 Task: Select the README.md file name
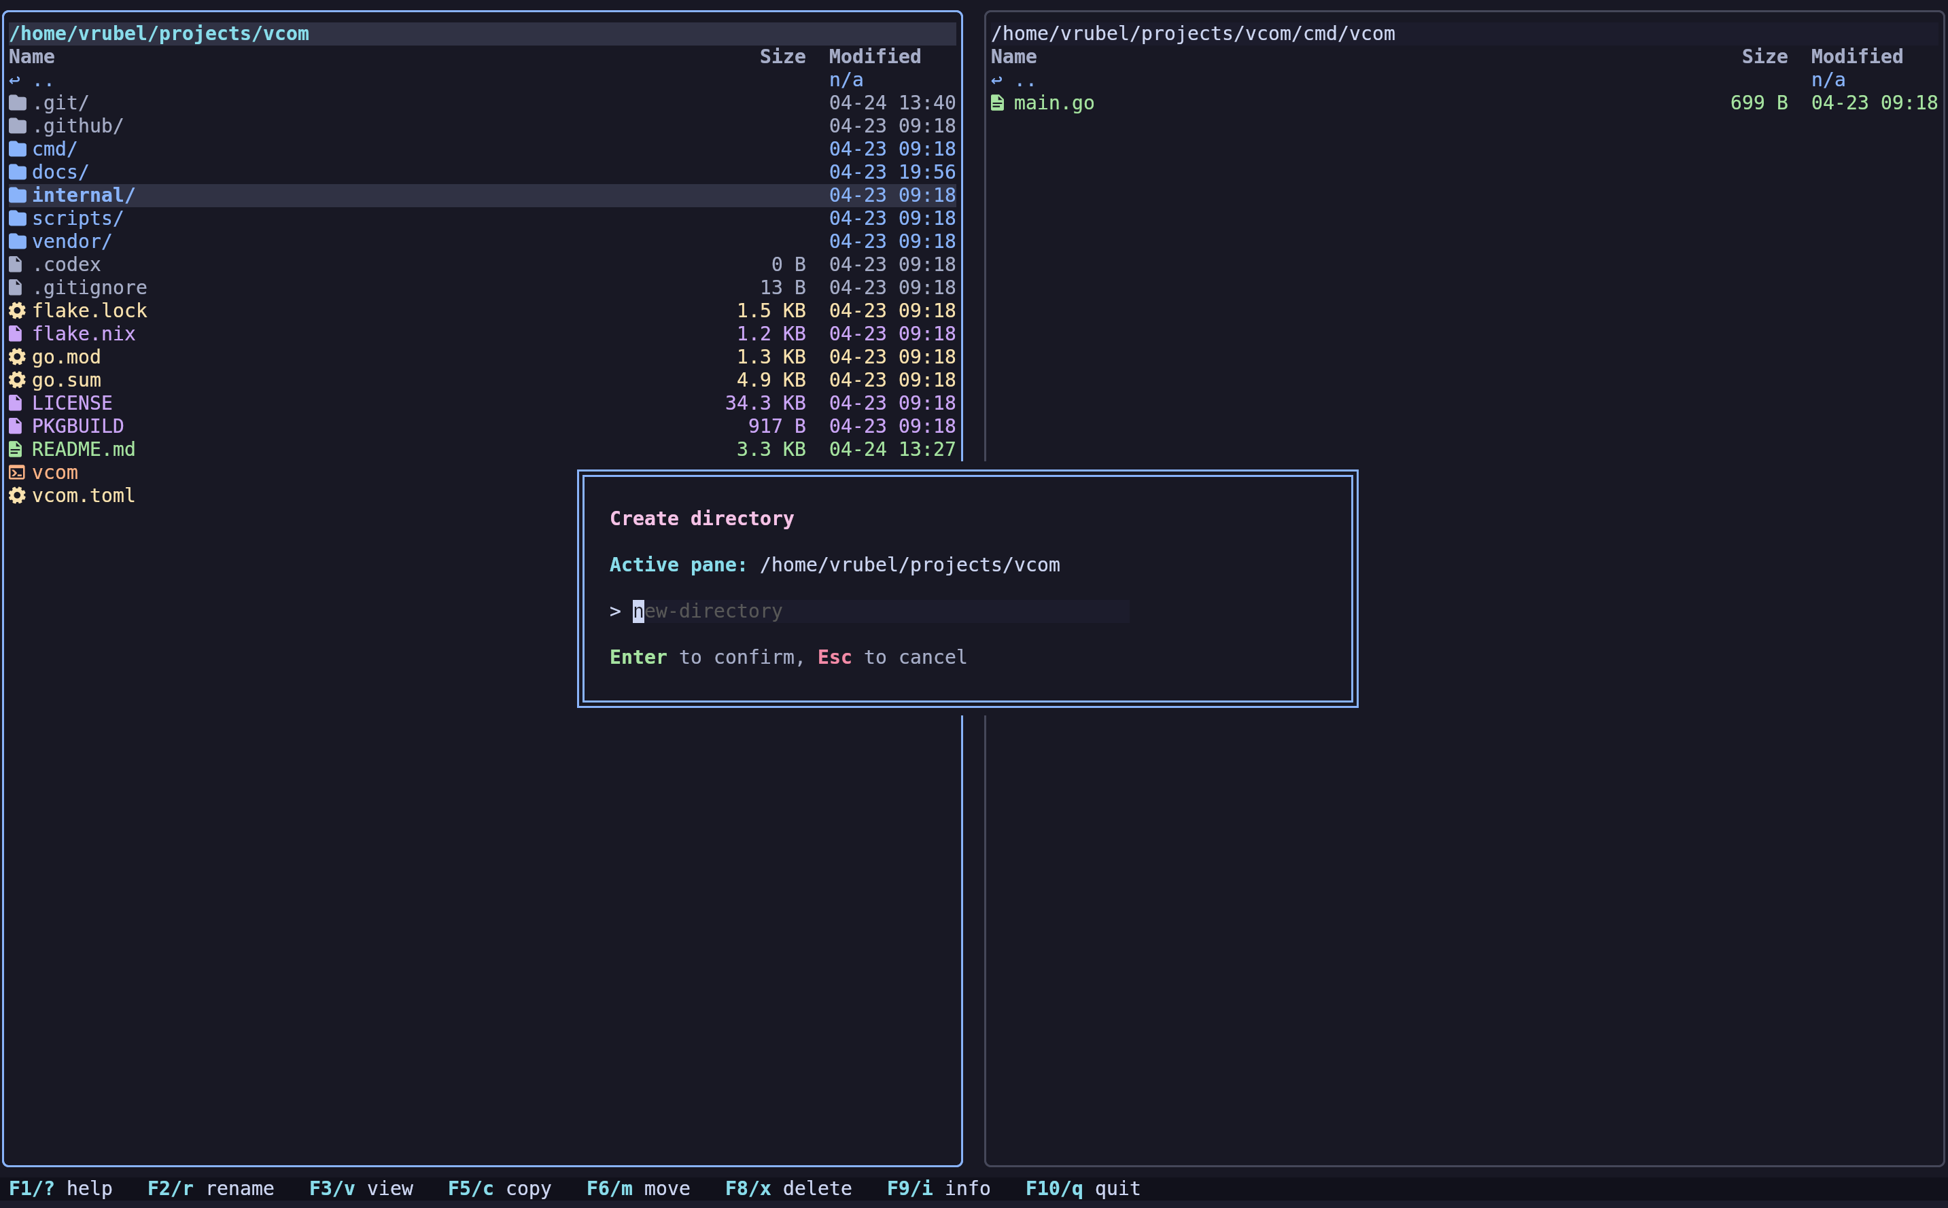84,450
